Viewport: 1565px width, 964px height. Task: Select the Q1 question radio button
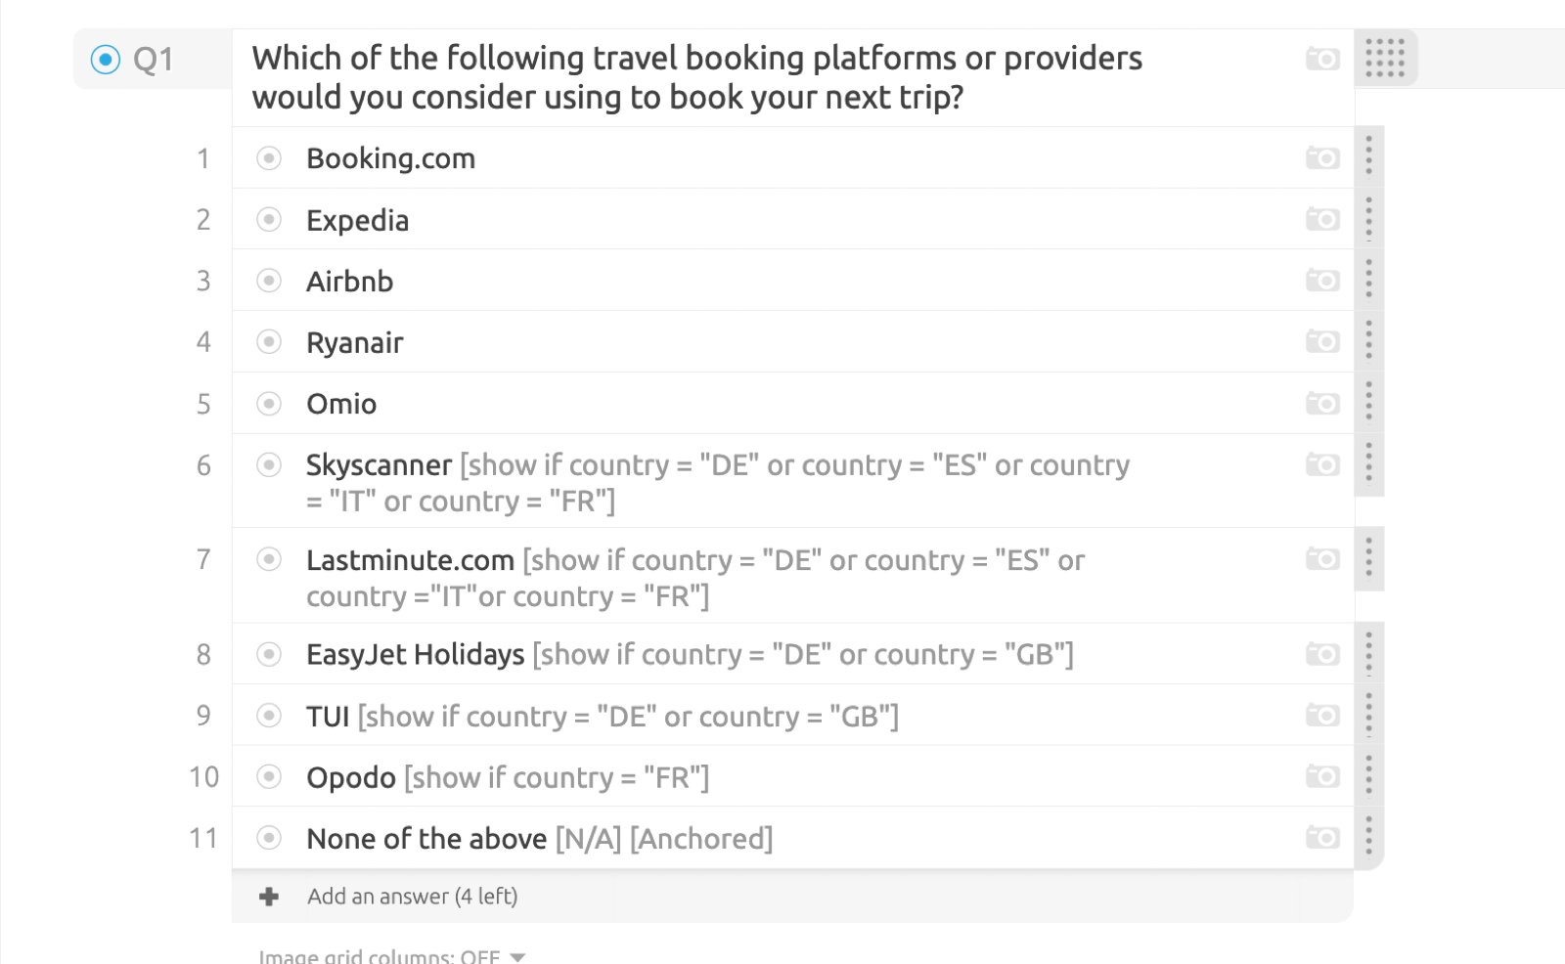(105, 60)
